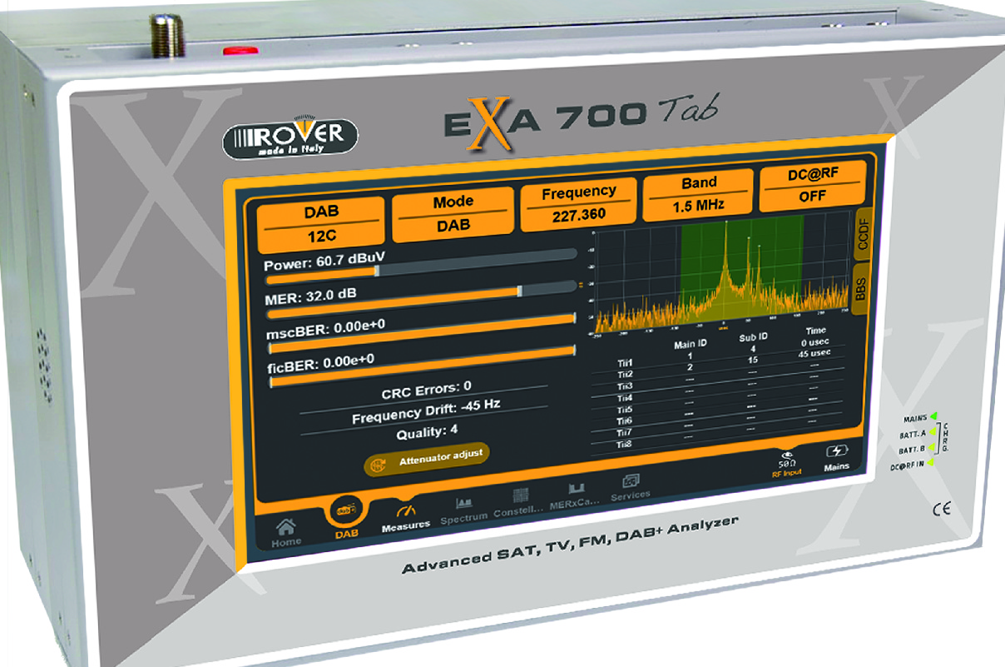The height and width of the screenshot is (667, 1005).
Task: Open the DAB 12C channel selector
Action: [x=320, y=224]
